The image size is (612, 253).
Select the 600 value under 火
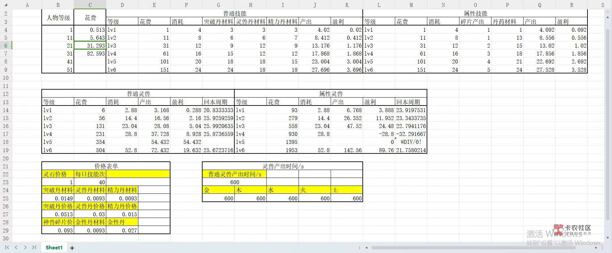tap(315, 198)
